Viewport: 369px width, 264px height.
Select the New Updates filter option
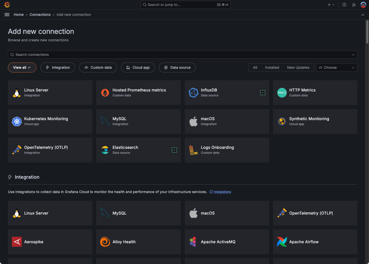coord(298,67)
